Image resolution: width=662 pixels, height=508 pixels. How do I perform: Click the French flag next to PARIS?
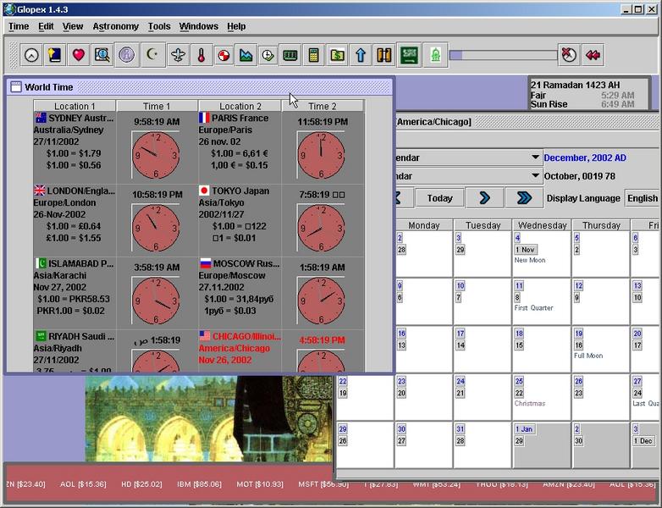pyautogui.click(x=204, y=118)
